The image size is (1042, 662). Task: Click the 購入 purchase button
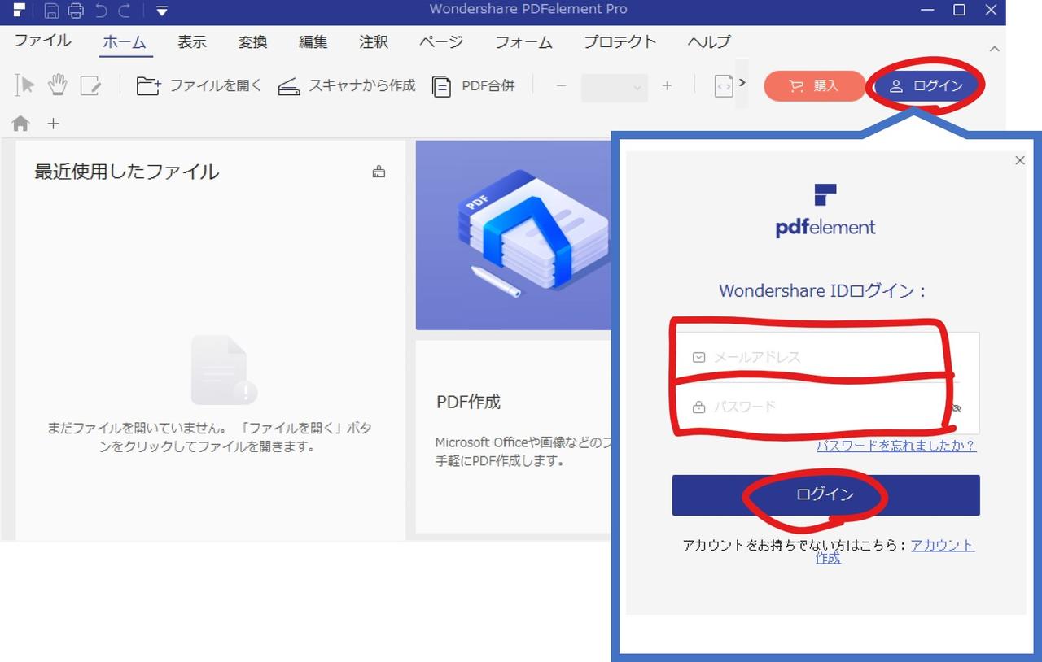(x=814, y=86)
